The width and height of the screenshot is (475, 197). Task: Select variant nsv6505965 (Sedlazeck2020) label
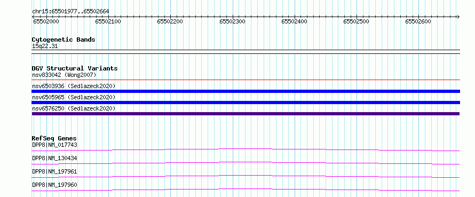[x=74, y=97]
